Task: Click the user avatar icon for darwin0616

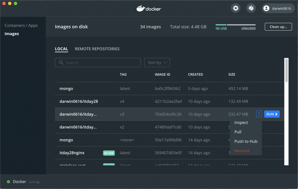Action: click(x=266, y=8)
